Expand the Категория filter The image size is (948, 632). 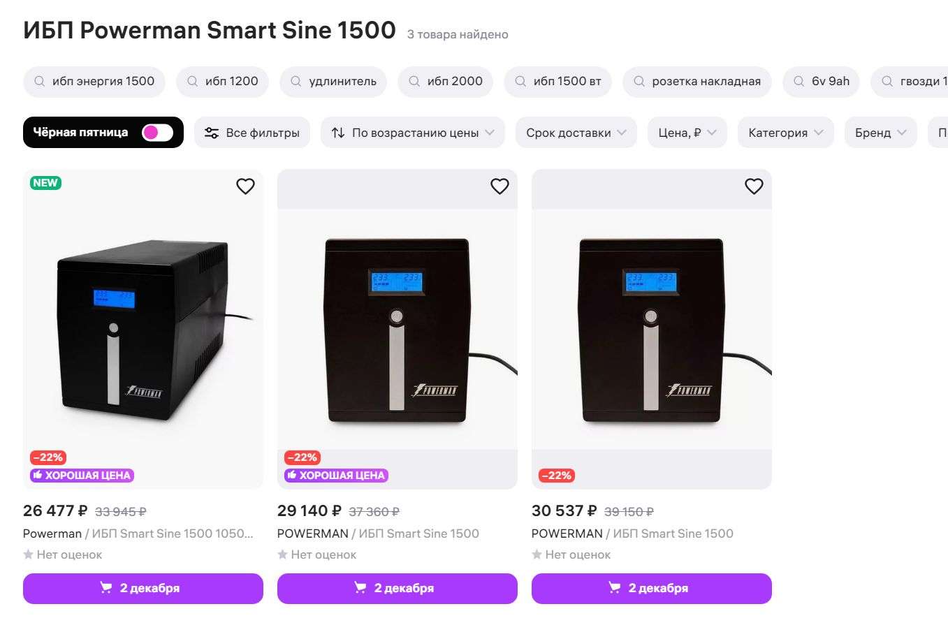coord(785,133)
